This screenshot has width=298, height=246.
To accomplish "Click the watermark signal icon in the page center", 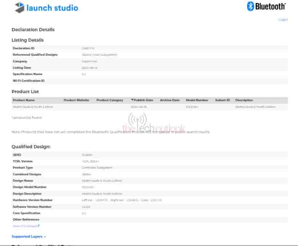I will pos(138,120).
